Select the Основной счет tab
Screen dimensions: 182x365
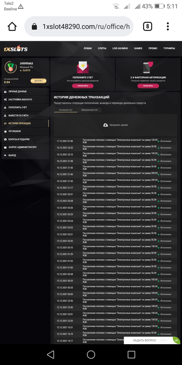(x=66, y=110)
